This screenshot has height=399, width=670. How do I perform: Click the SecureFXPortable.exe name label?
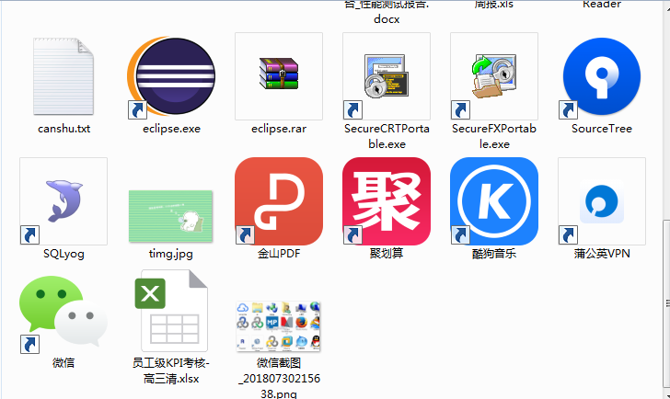pos(494,136)
